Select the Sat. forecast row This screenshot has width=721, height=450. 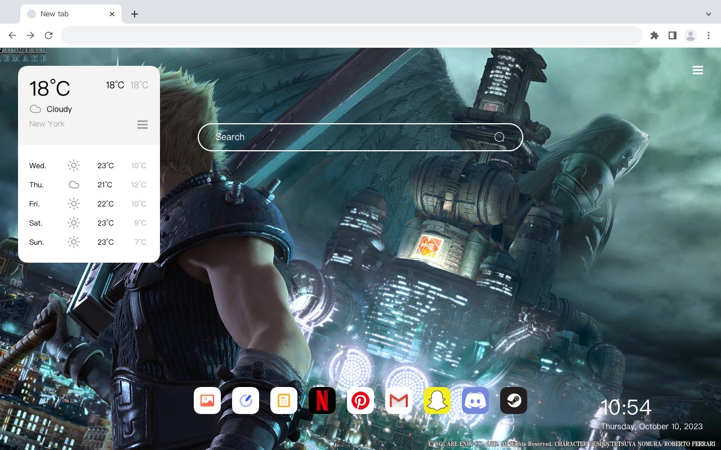point(89,223)
